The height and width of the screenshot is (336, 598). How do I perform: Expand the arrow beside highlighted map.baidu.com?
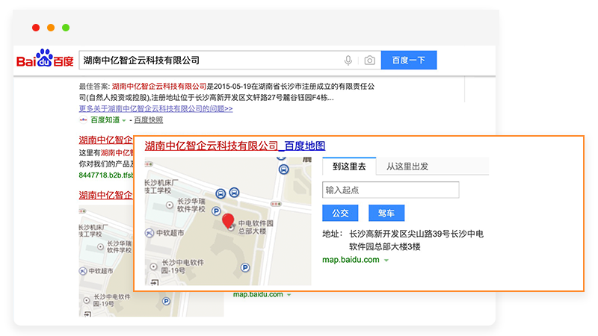[386, 261]
